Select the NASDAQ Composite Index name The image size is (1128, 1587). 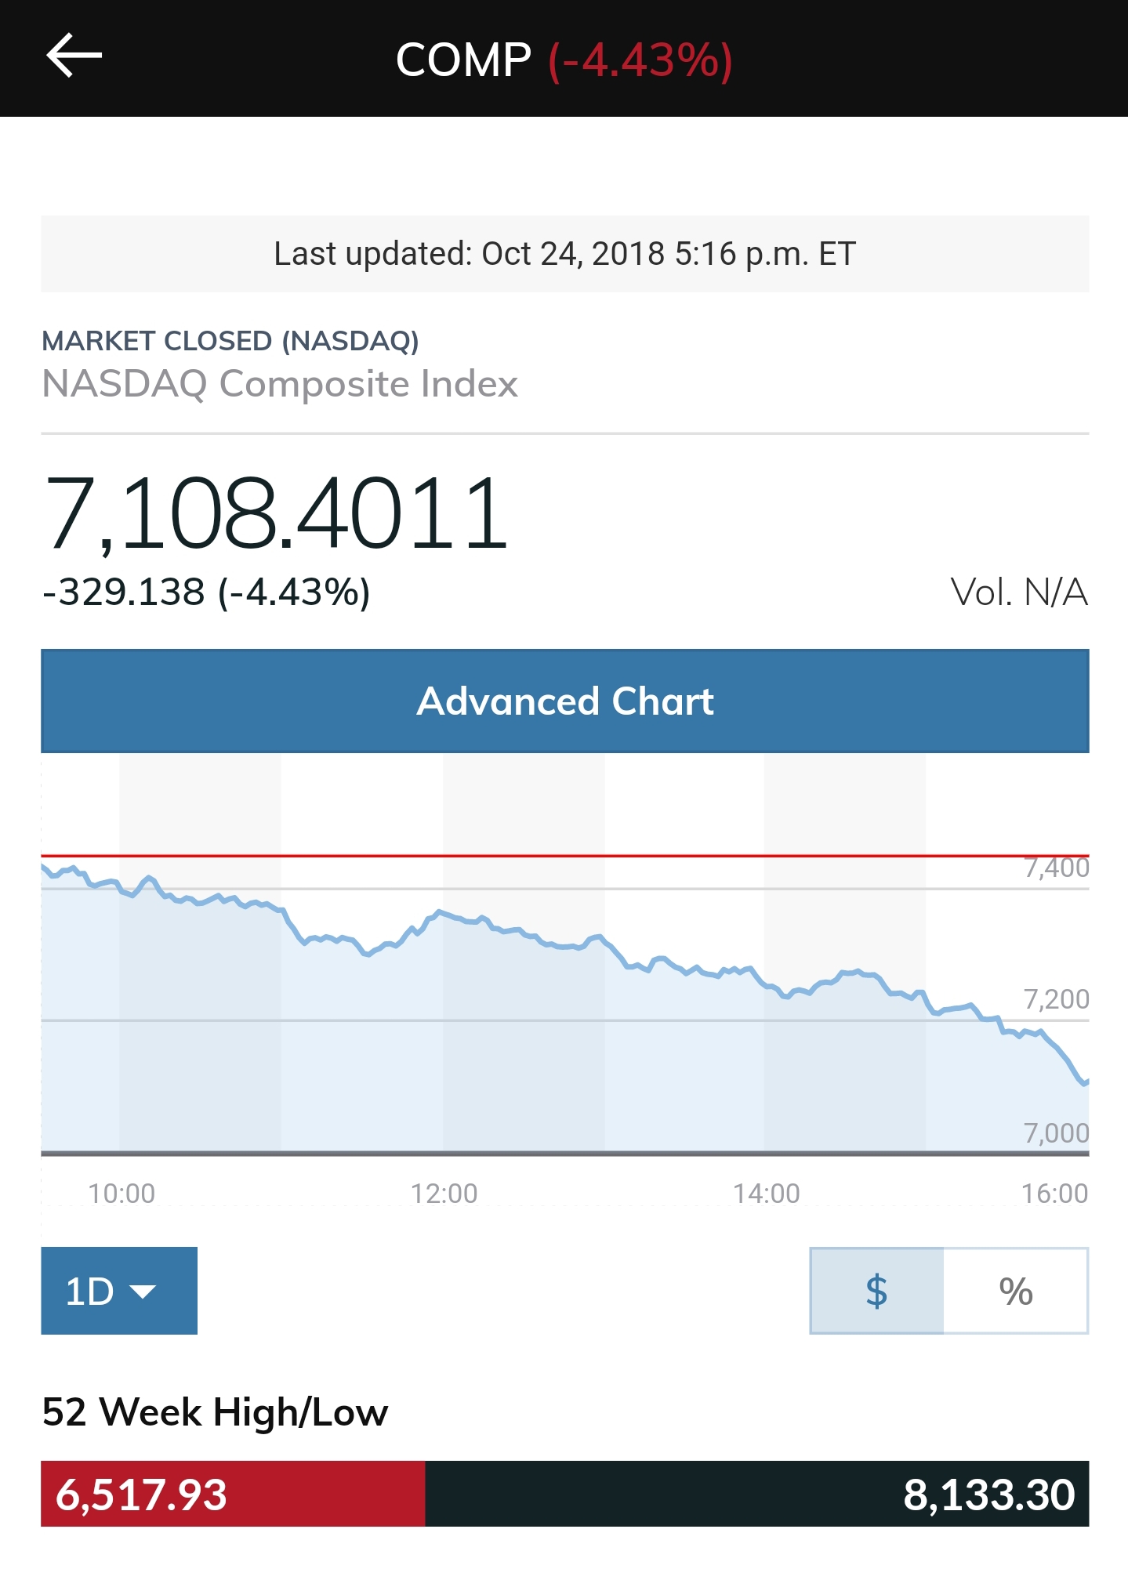pyautogui.click(x=280, y=384)
